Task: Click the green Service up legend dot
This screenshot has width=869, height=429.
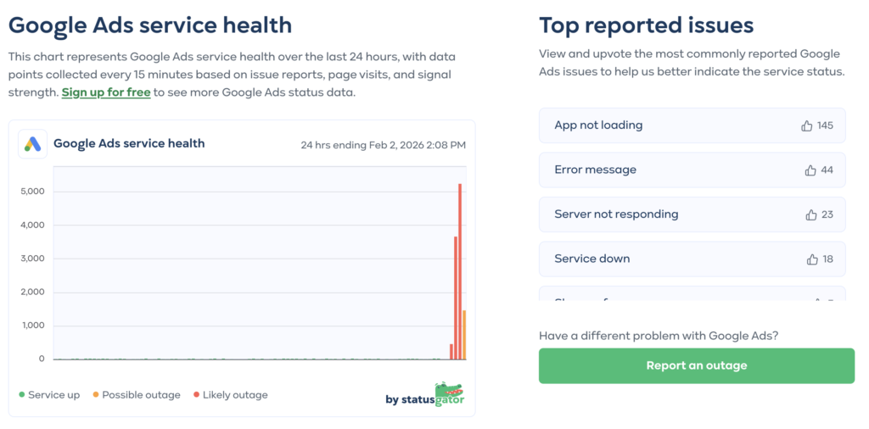Action: pyautogui.click(x=22, y=395)
